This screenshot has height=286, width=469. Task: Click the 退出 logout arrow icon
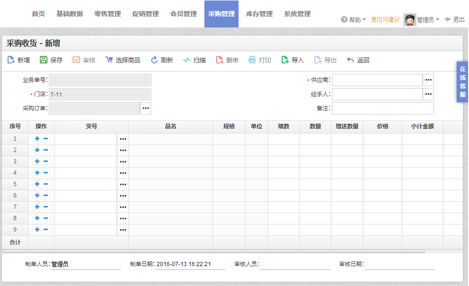point(448,19)
